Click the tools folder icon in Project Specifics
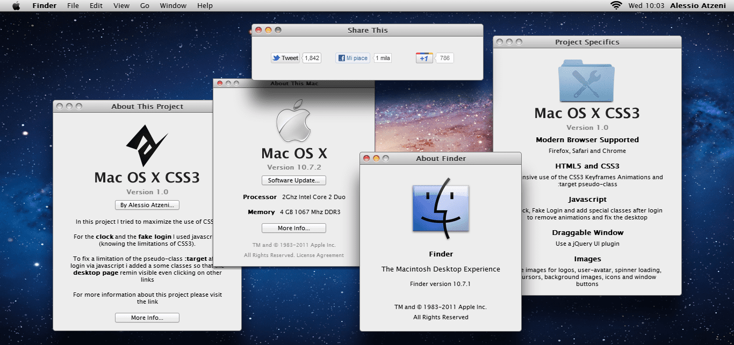The image size is (734, 345). pyautogui.click(x=586, y=80)
